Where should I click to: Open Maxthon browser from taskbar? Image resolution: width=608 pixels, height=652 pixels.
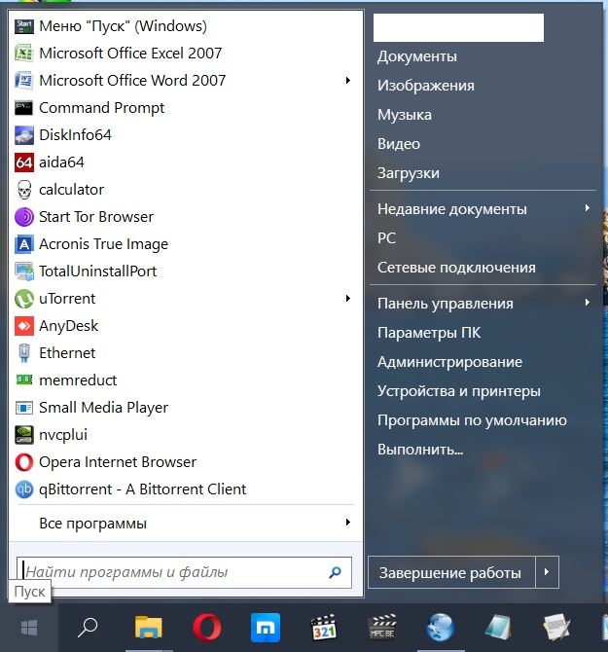(266, 628)
